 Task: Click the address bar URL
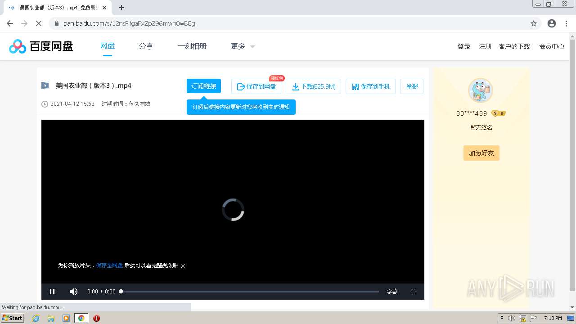tap(129, 23)
